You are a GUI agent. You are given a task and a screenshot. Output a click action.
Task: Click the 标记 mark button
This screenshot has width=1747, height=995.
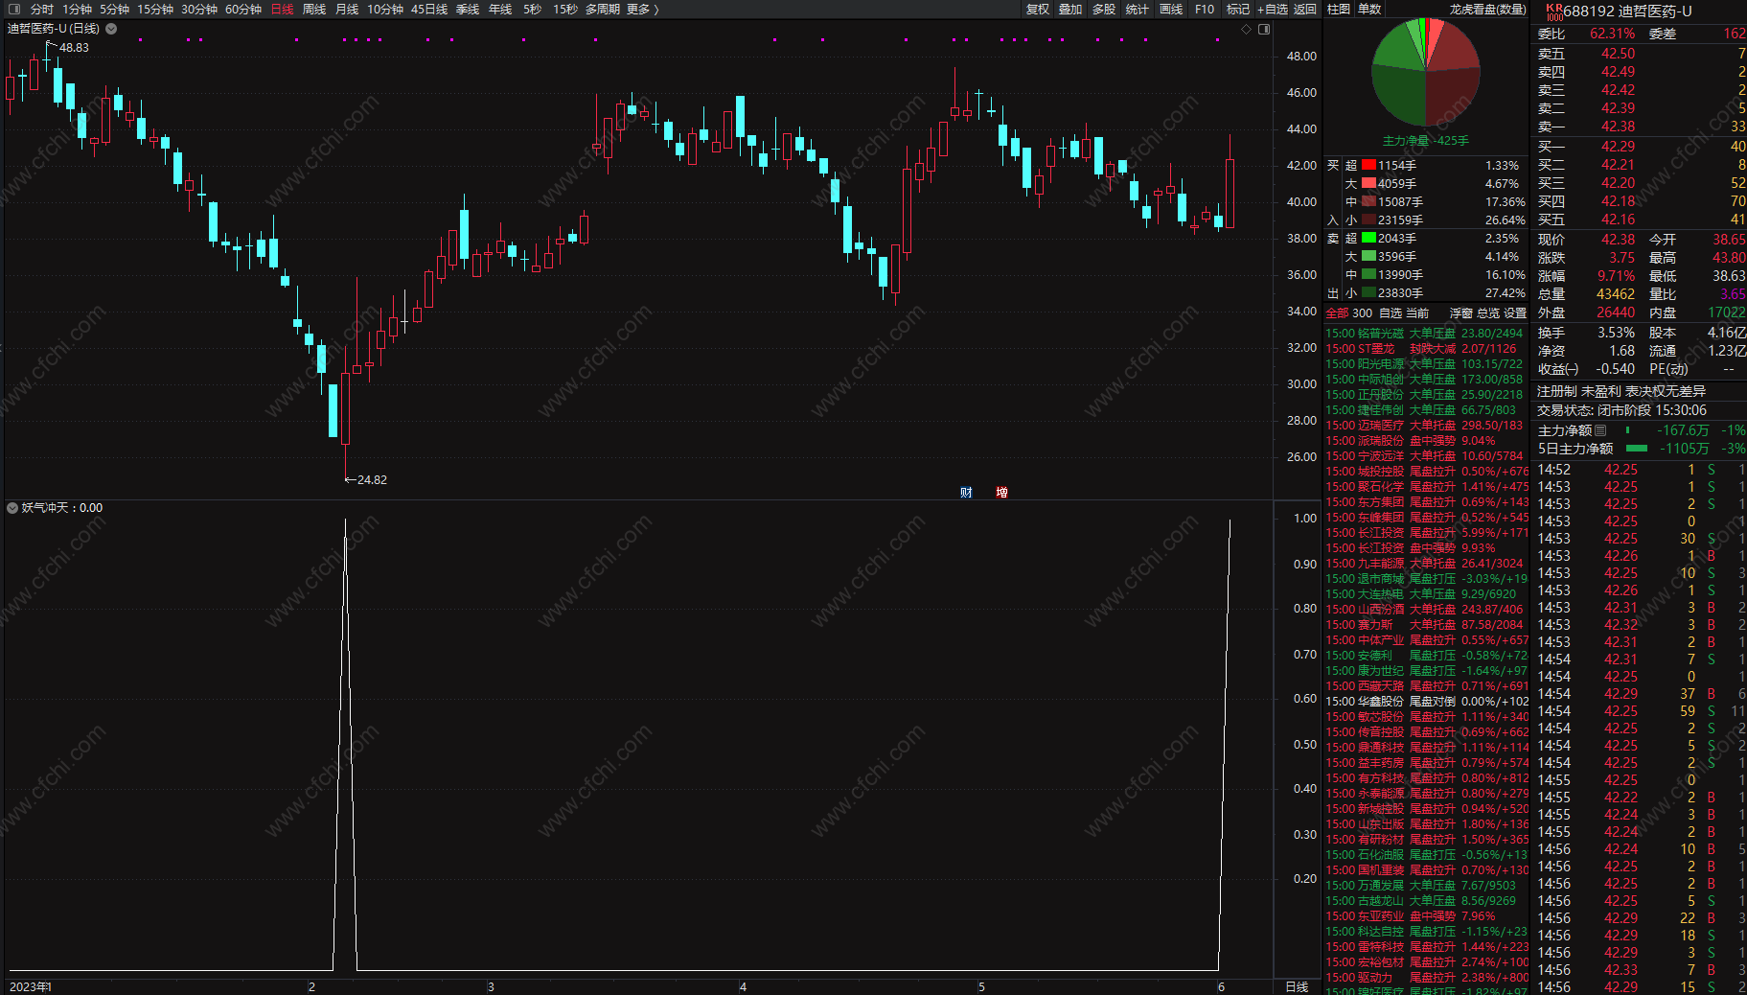coord(1238,9)
